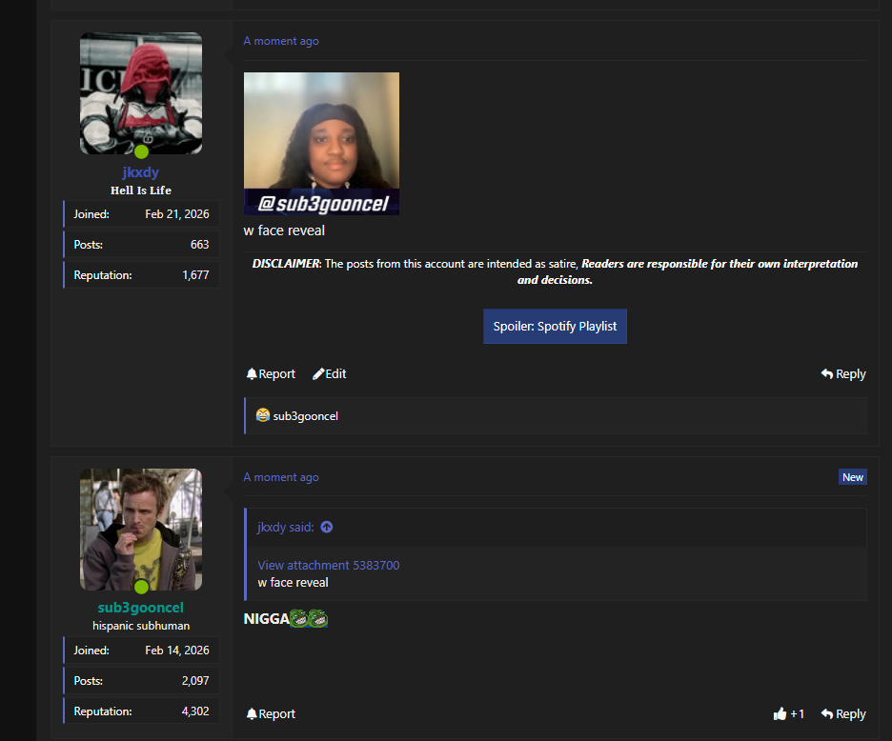Viewport: 892px width, 741px height.
Task: Open the jkxdy username link
Action: point(140,171)
